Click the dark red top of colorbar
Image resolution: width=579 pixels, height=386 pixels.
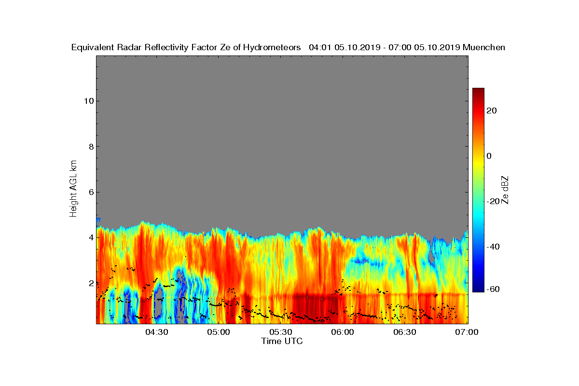(478, 92)
